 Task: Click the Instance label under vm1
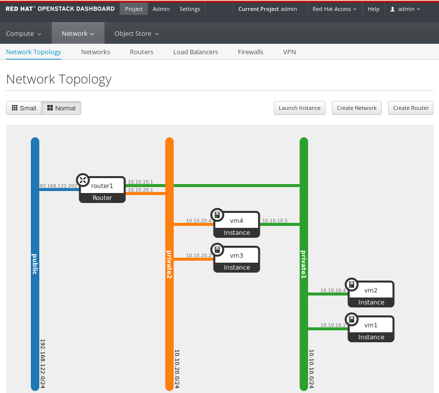371,337
